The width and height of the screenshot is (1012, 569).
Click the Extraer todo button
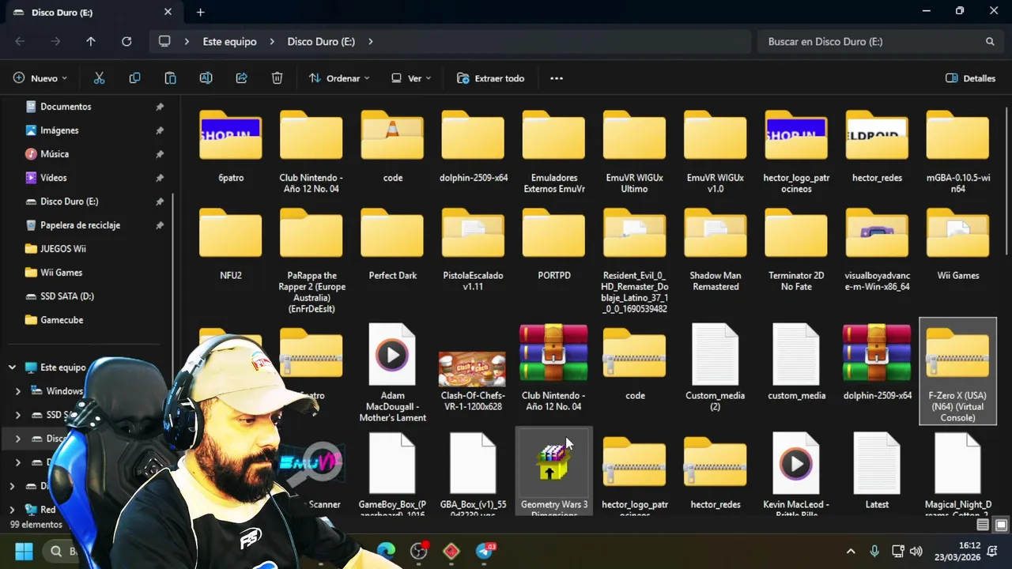pyautogui.click(x=490, y=78)
